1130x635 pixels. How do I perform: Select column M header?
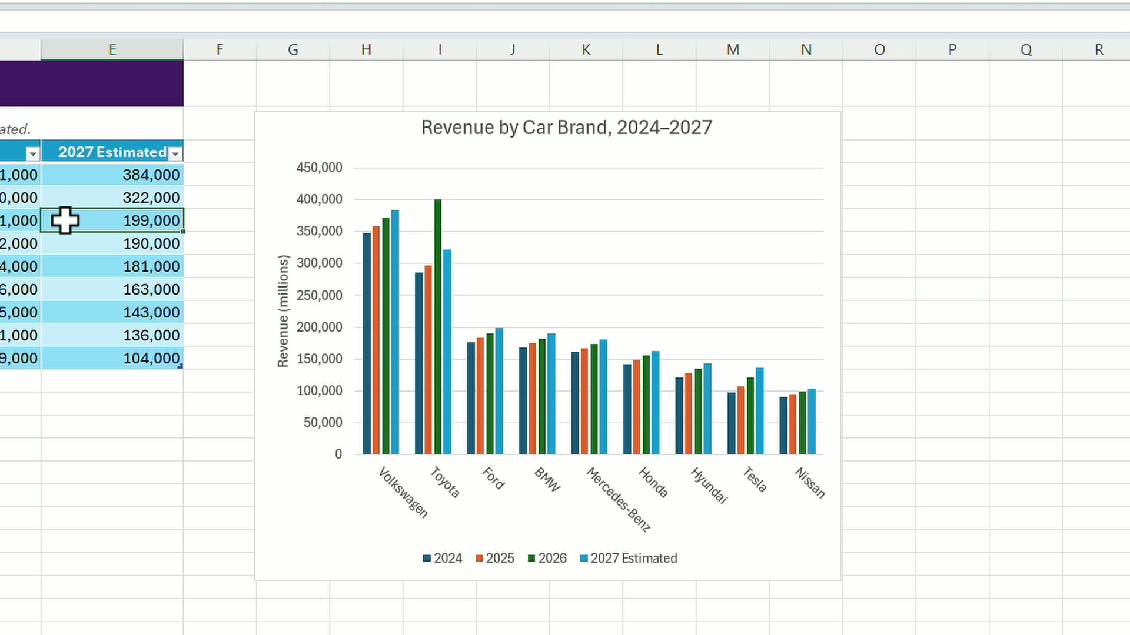click(x=733, y=49)
